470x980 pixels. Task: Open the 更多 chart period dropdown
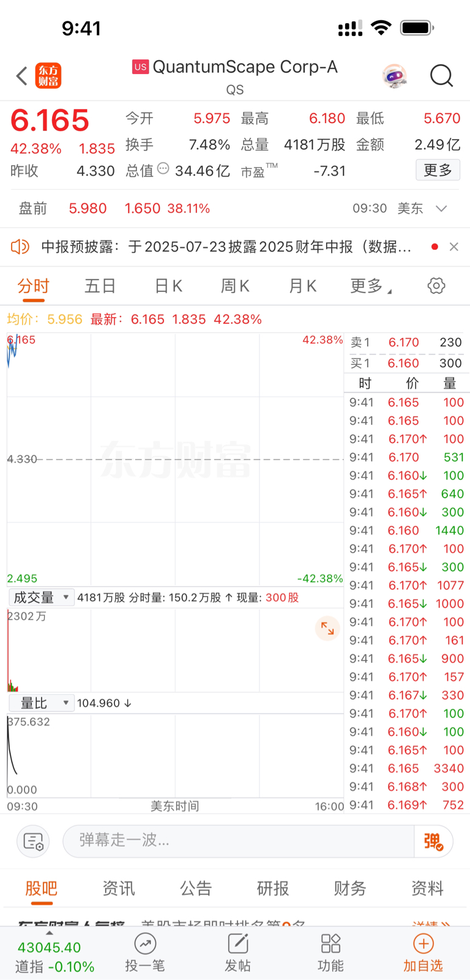(x=371, y=286)
